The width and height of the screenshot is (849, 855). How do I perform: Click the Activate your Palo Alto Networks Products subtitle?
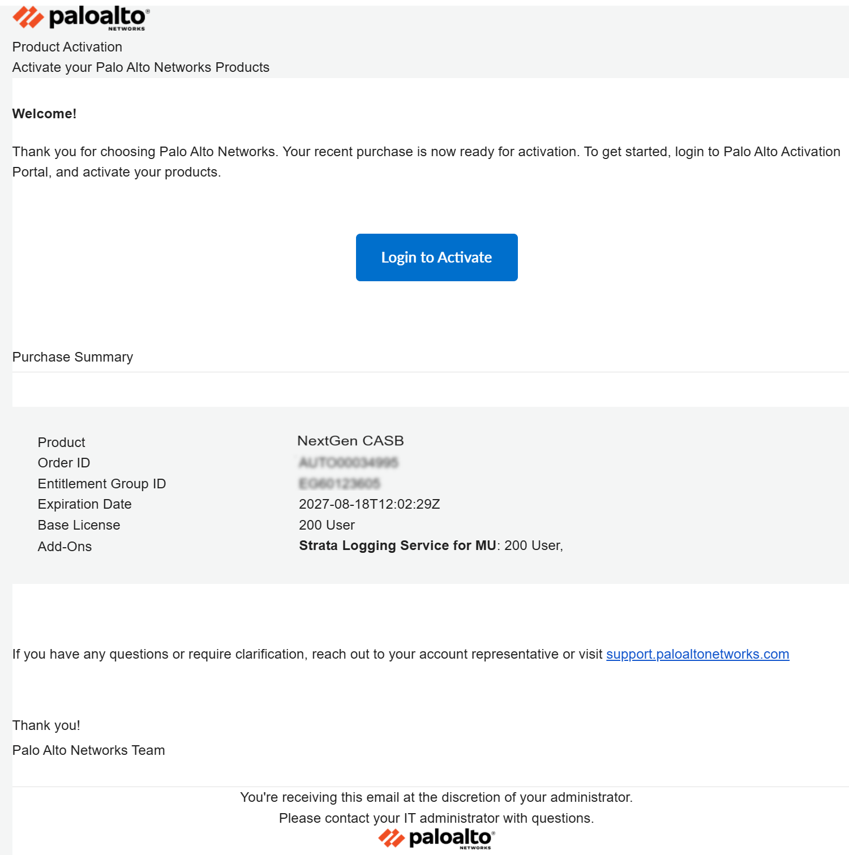(x=141, y=67)
